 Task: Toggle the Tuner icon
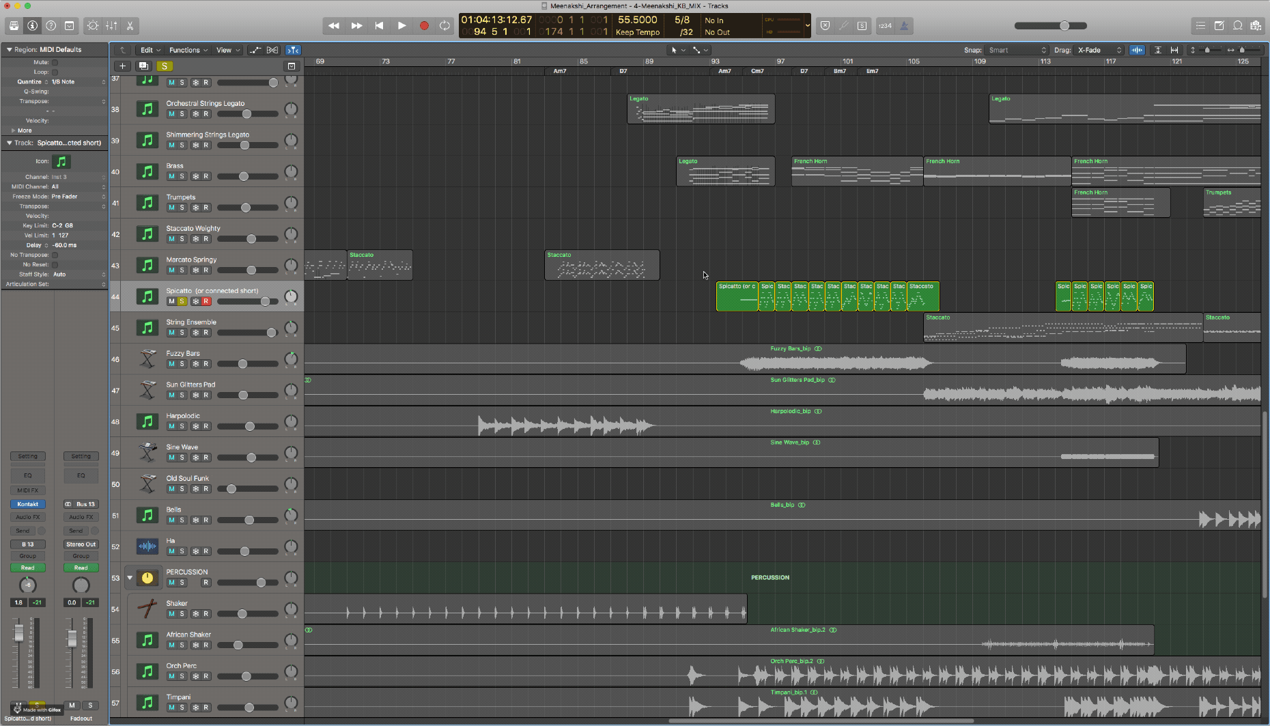point(844,26)
